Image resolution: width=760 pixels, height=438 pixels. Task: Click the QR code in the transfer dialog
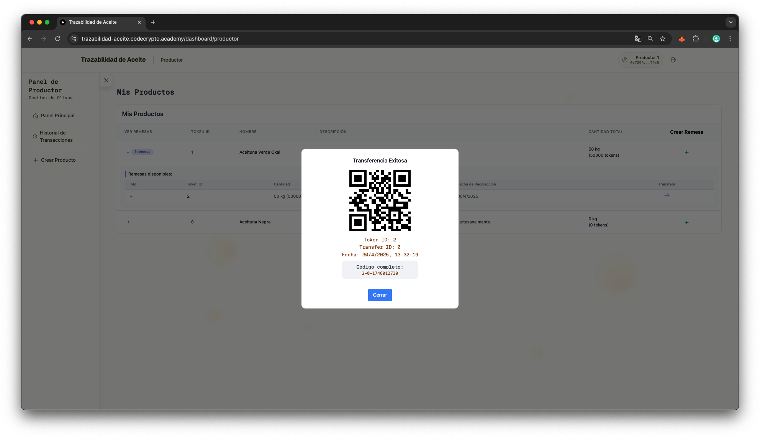(380, 200)
